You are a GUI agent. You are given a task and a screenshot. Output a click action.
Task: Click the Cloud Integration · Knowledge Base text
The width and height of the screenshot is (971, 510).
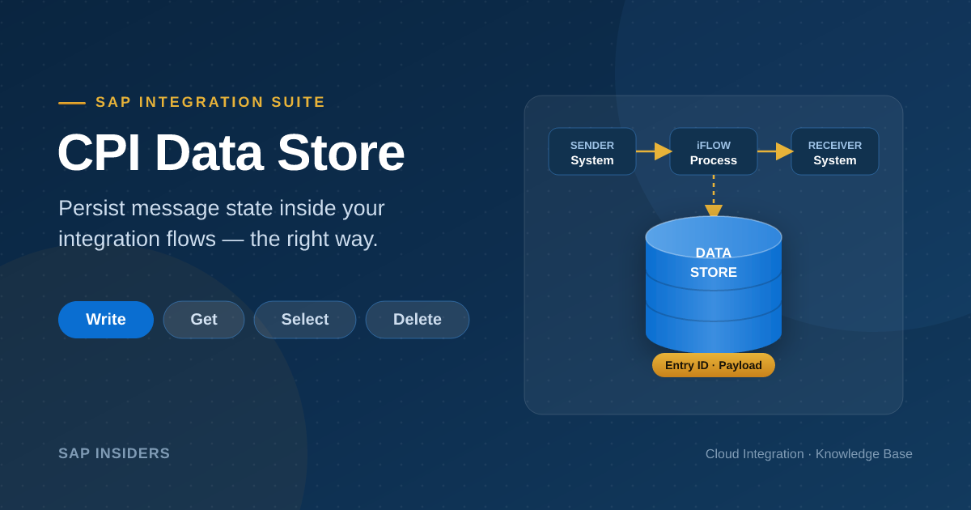point(809,454)
